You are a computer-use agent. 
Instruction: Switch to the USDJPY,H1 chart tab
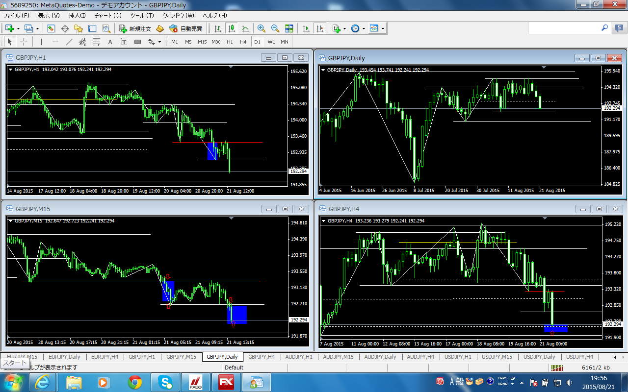pyautogui.click(x=458, y=357)
